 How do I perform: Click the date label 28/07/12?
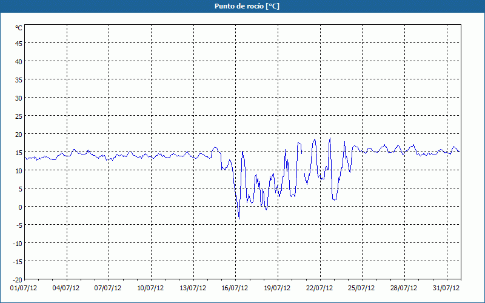[x=404, y=288]
